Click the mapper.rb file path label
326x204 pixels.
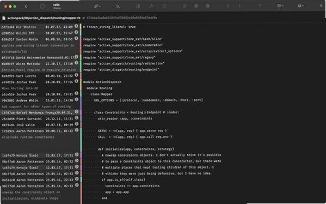click(44, 18)
